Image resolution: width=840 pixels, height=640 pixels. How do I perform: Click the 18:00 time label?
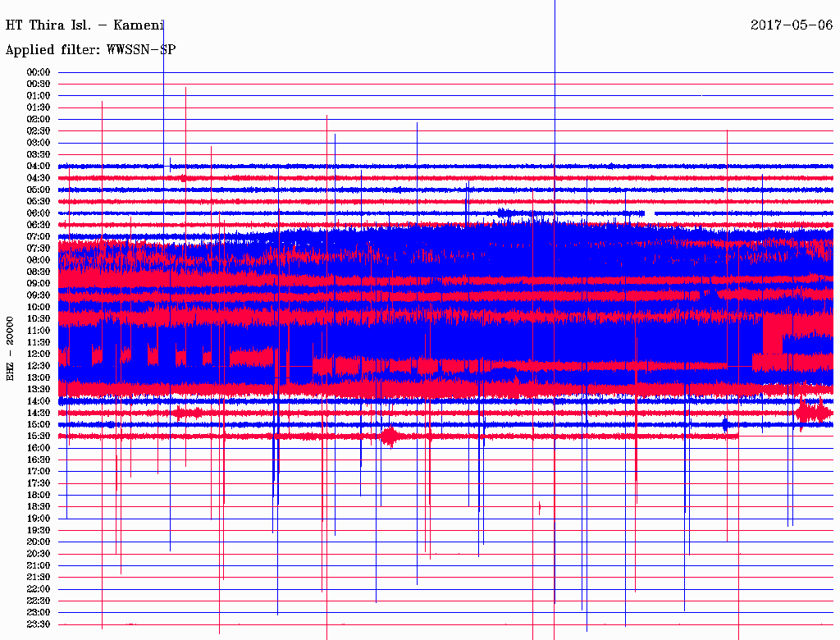tap(39, 495)
